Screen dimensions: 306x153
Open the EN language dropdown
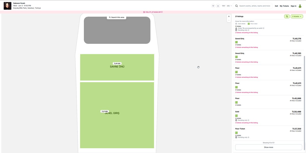pyautogui.click(x=229, y=6)
